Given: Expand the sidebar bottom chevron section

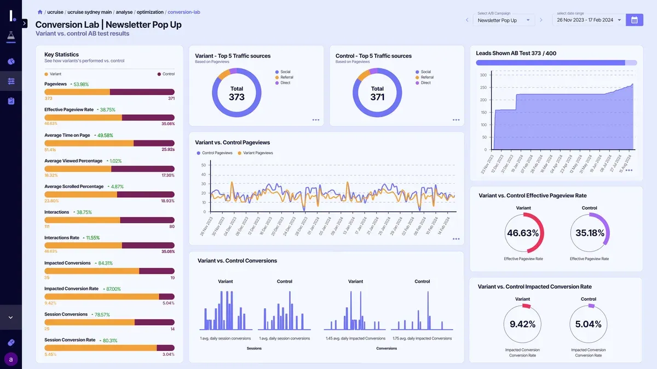Looking at the screenshot, I should [11, 317].
